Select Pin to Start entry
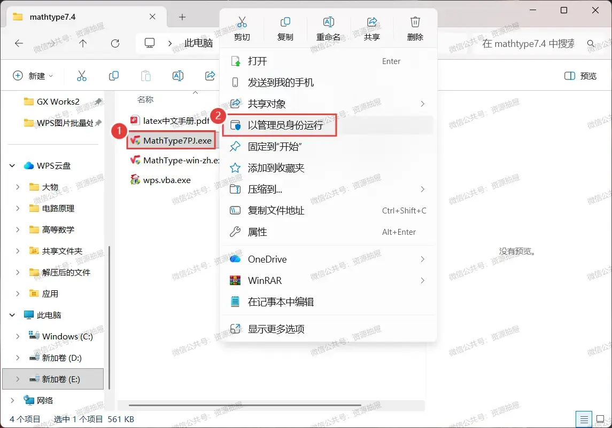612x428 pixels. point(328,147)
